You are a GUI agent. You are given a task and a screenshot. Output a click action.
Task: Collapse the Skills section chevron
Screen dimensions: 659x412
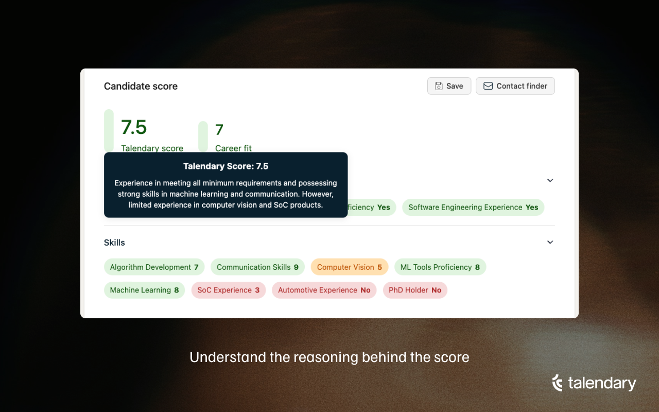550,242
